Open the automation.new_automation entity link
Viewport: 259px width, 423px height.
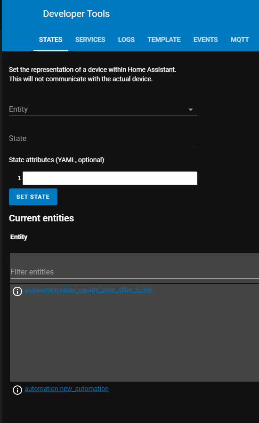click(66, 389)
